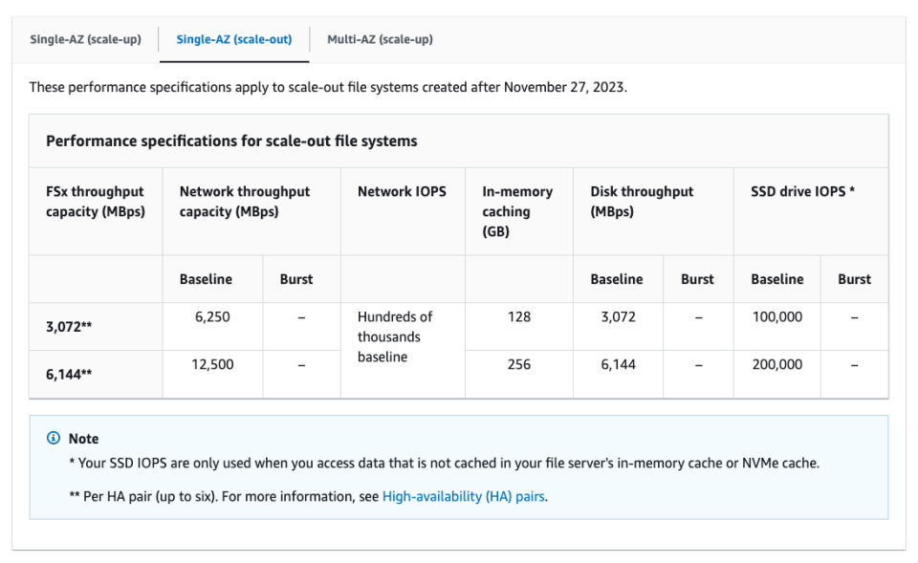
Task: Click the 128 in-memory caching value
Action: (x=517, y=316)
